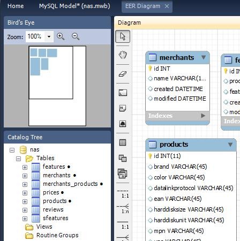Expand the sfeatures tree node

[x=25, y=219]
